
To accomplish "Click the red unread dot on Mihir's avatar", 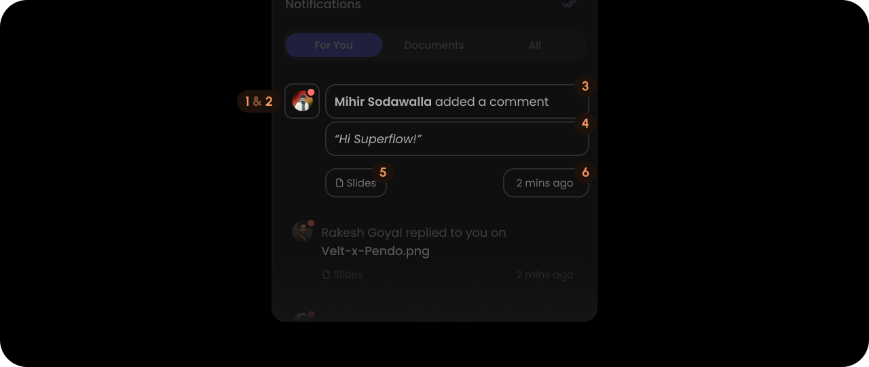I will [311, 92].
